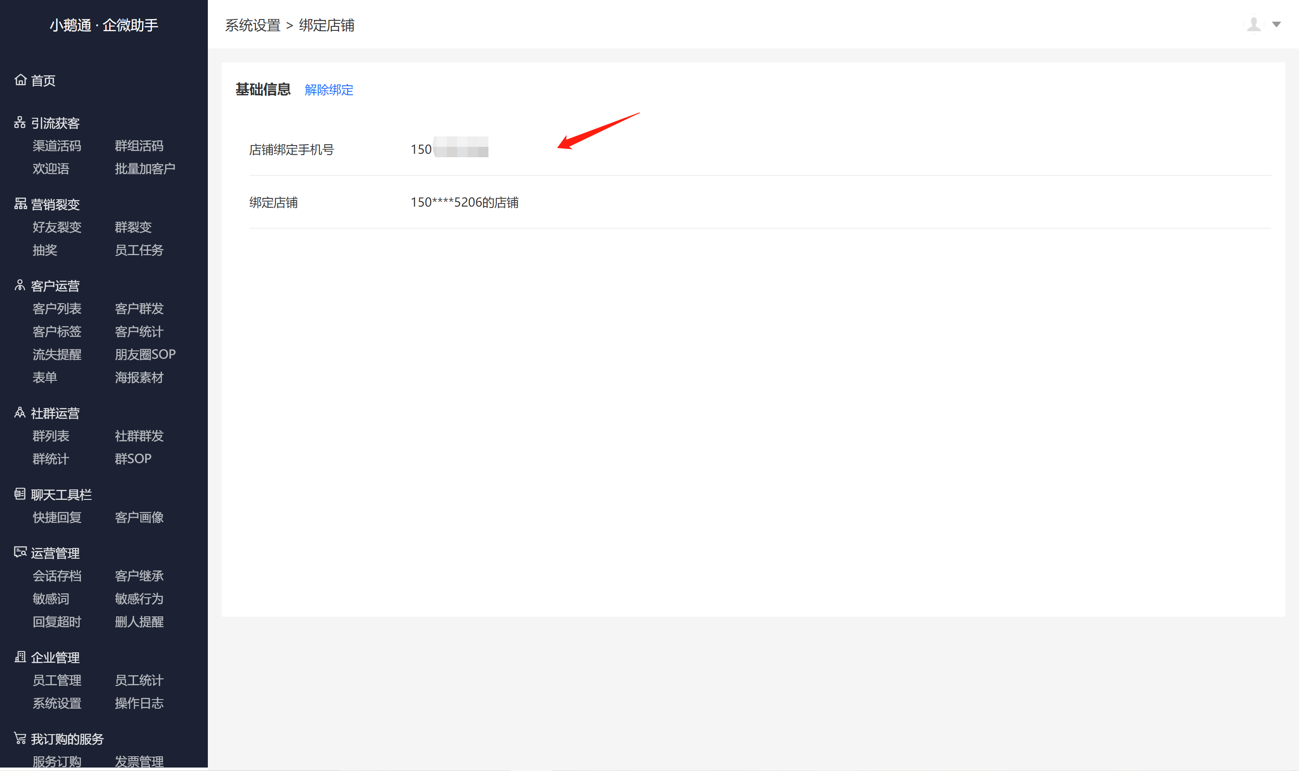Screen dimensions: 1299x771
Task: Go to 首页 in sidebar
Action: (x=43, y=81)
